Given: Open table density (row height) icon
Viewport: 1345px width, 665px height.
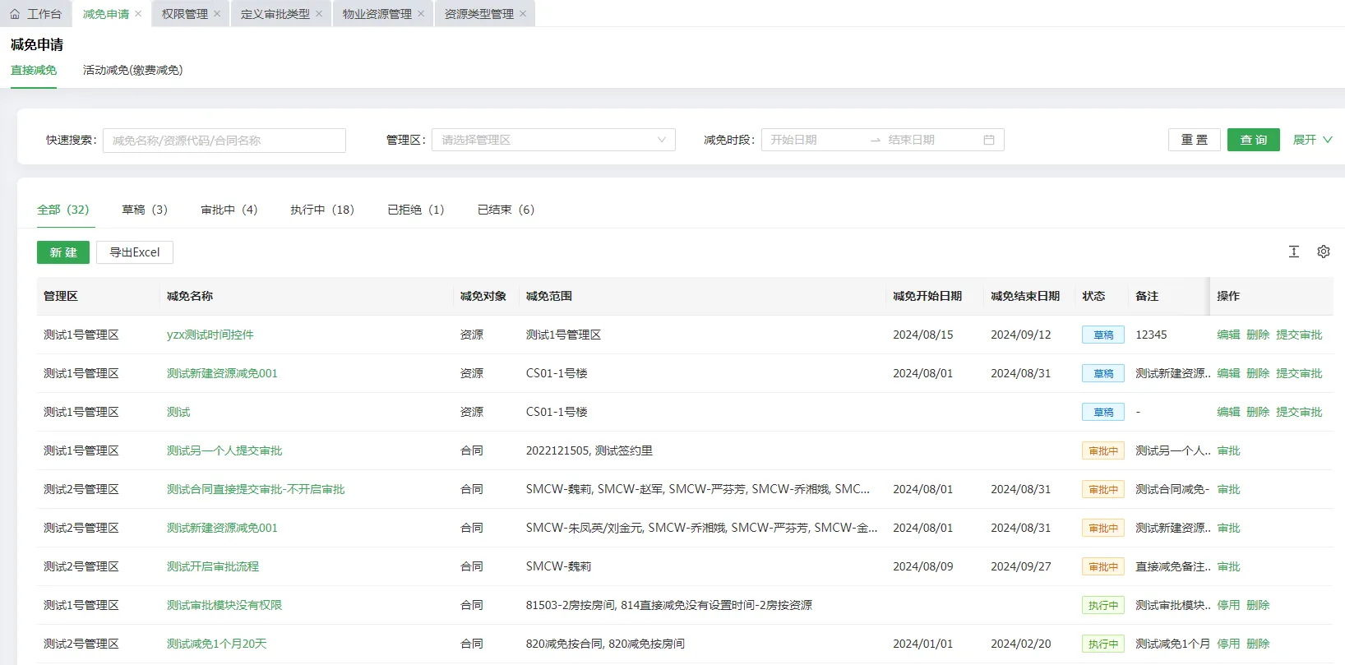Looking at the screenshot, I should point(1294,252).
